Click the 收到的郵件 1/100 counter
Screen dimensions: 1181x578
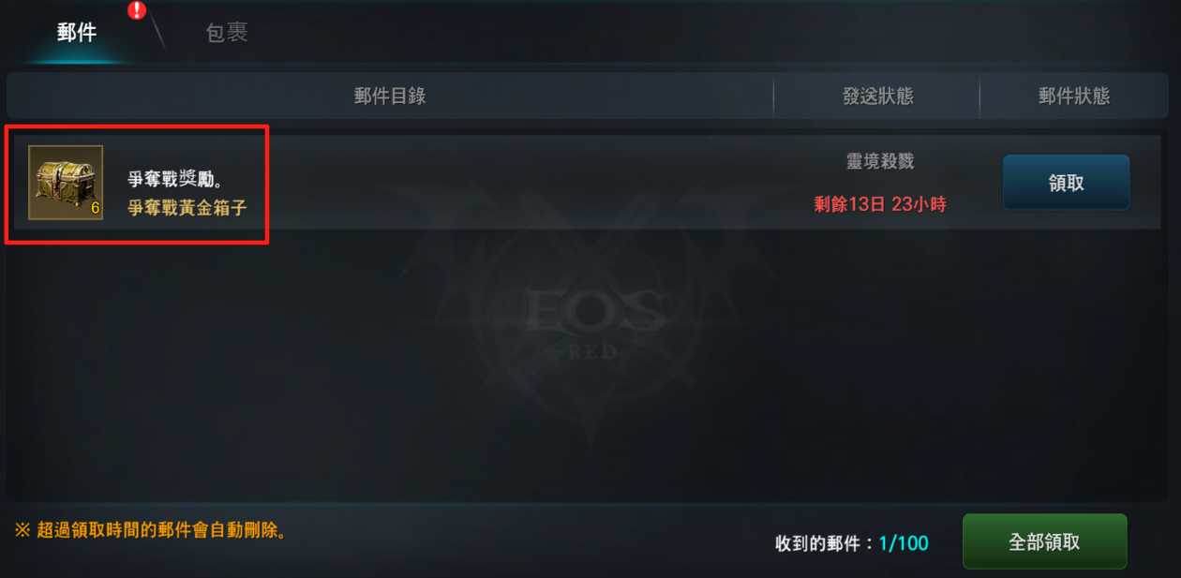click(851, 543)
